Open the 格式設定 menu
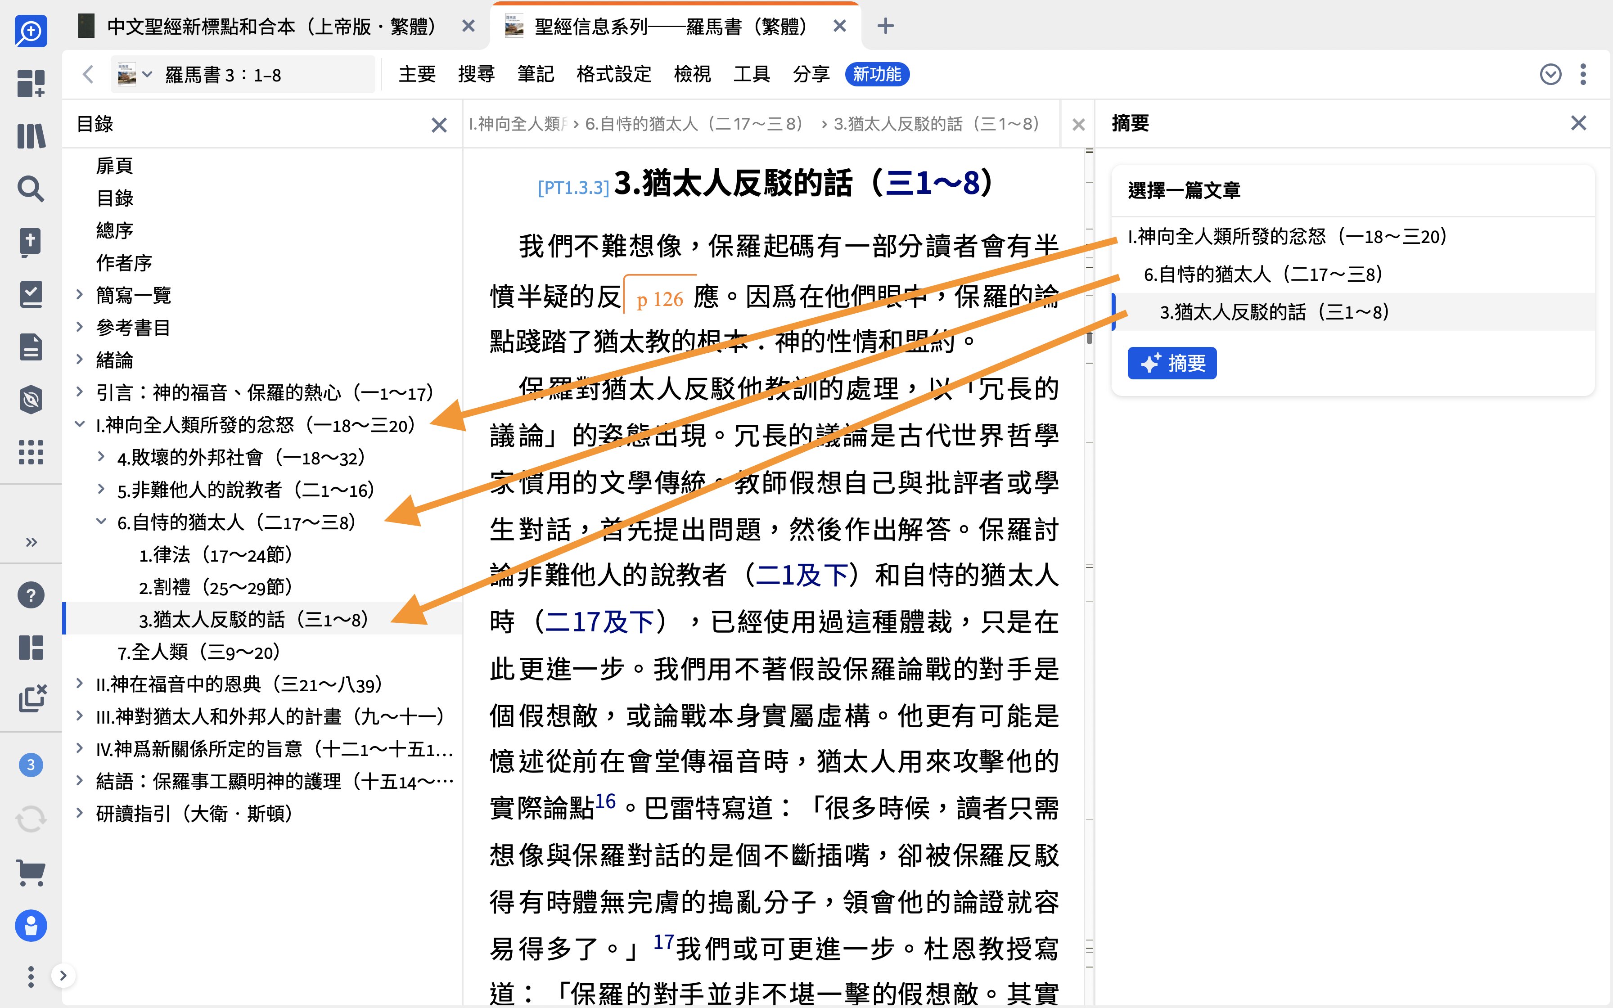 pyautogui.click(x=614, y=74)
